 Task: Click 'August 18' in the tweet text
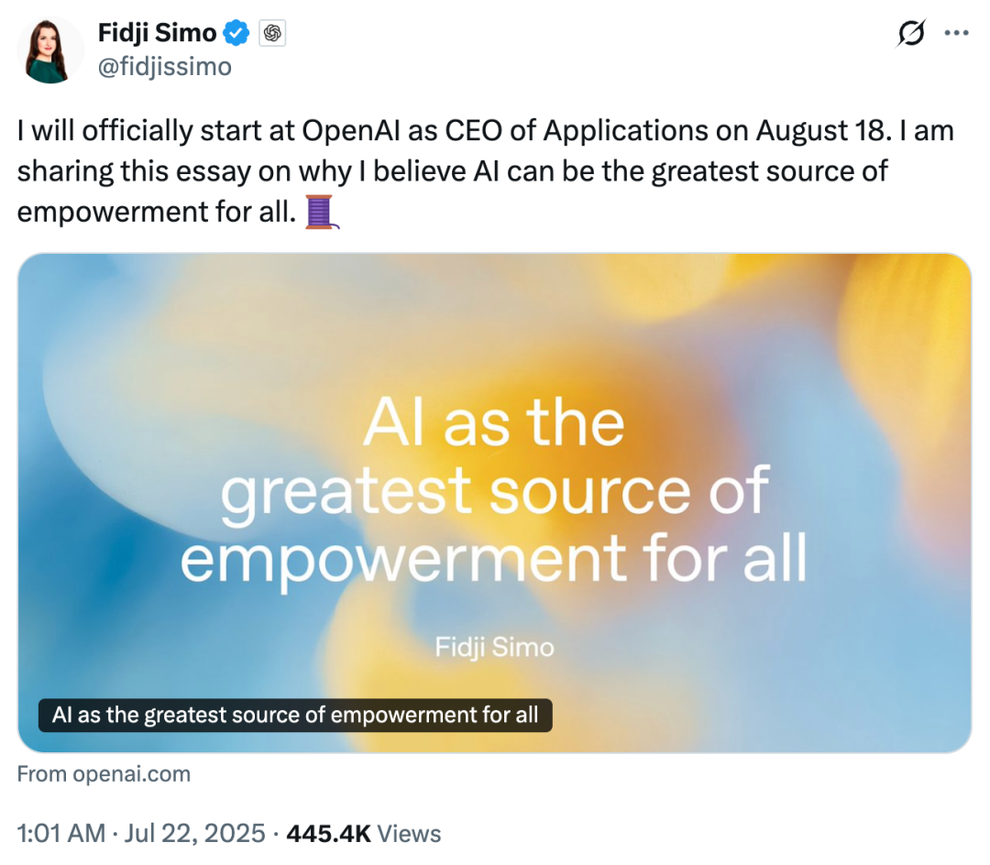click(824, 131)
